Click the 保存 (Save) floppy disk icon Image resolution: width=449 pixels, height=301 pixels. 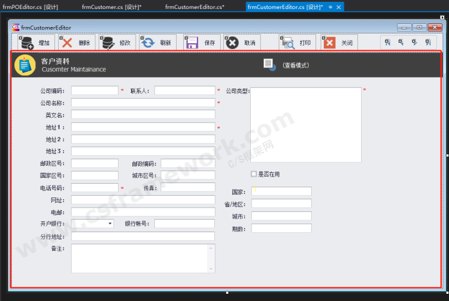click(192, 42)
